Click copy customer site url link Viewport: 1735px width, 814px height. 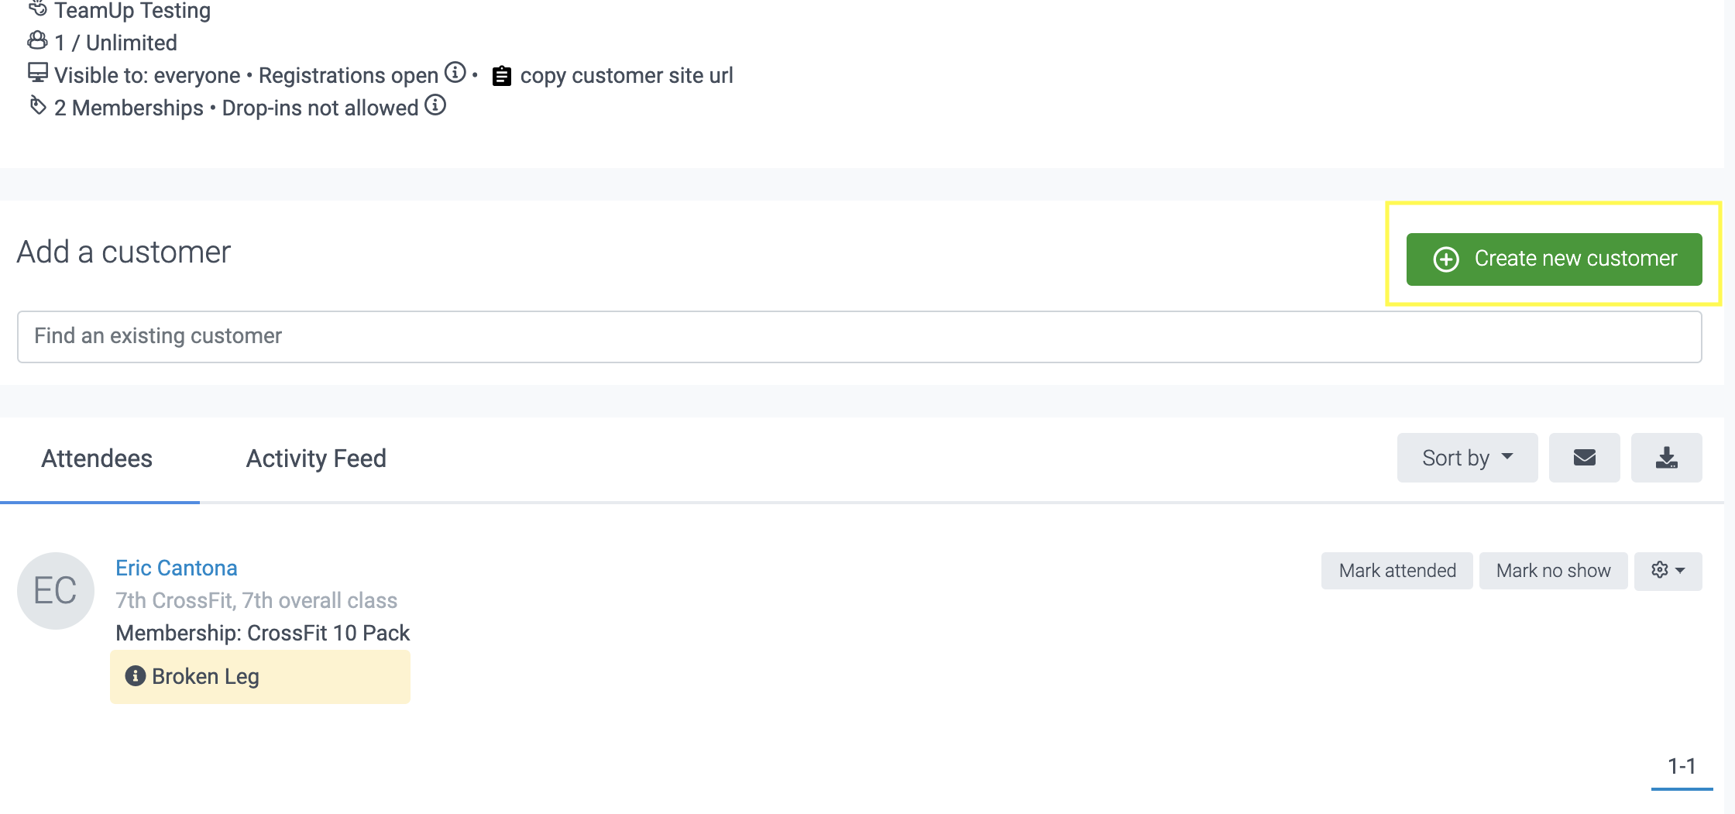tap(626, 76)
